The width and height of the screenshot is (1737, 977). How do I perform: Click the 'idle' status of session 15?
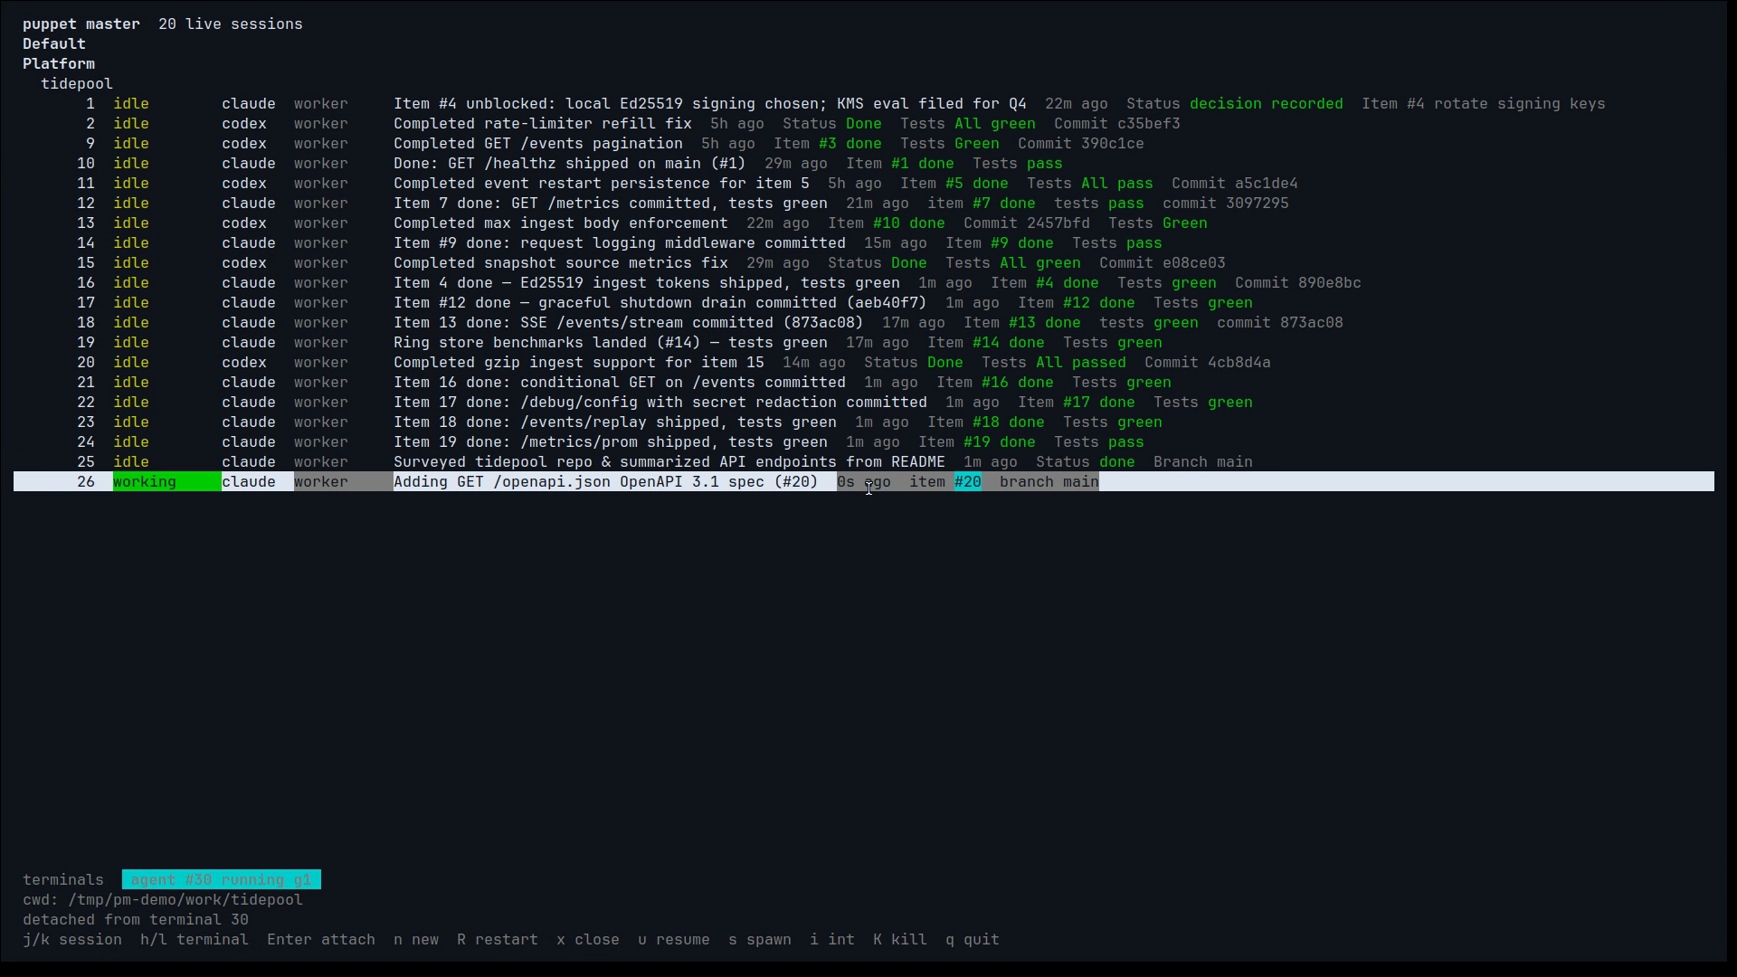[131, 263]
